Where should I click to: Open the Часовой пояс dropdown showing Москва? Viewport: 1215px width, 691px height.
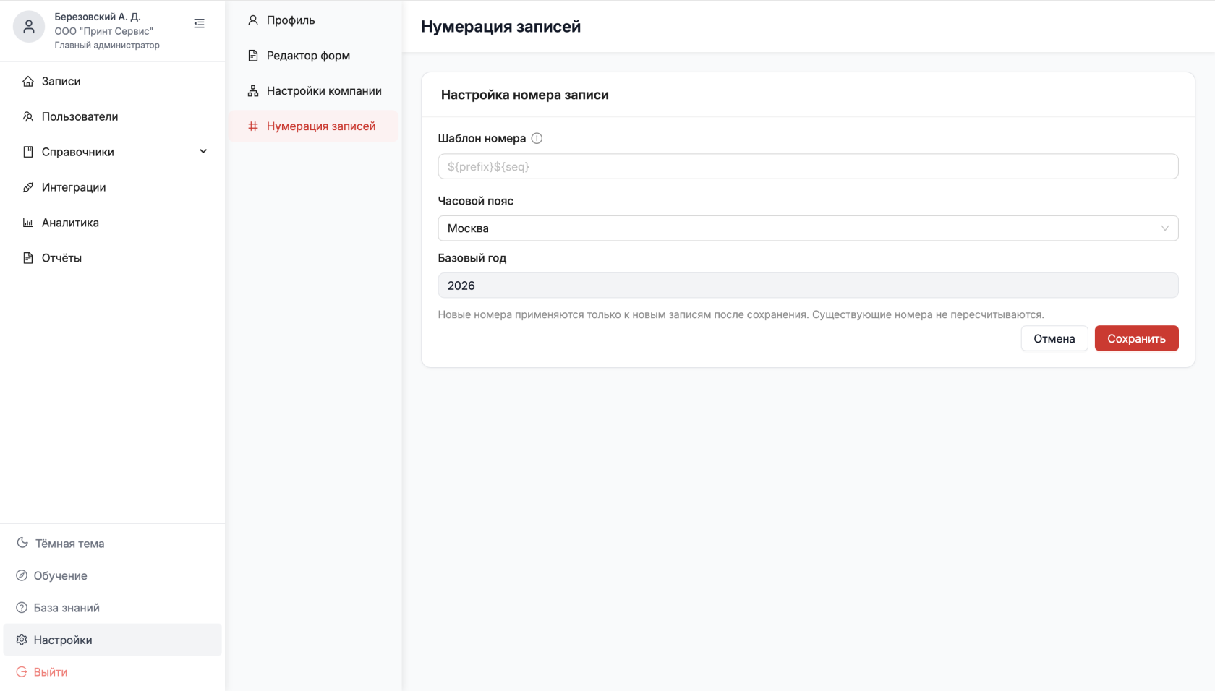[x=808, y=228]
